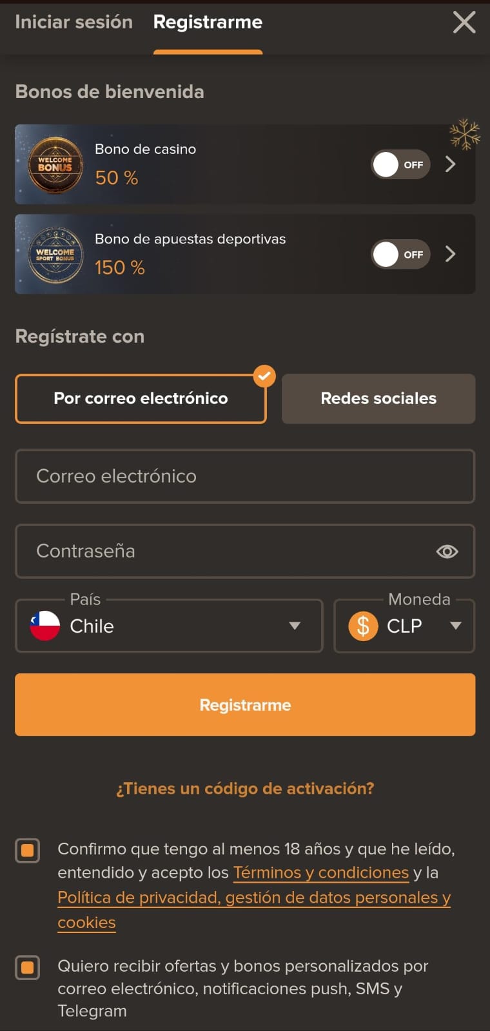The height and width of the screenshot is (1031, 490).
Task: Click the Welcome Bonus casino badge icon
Action: [x=55, y=165]
